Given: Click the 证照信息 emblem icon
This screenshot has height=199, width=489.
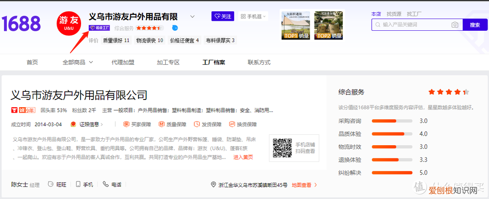Looking at the screenshot, I should (x=73, y=124).
